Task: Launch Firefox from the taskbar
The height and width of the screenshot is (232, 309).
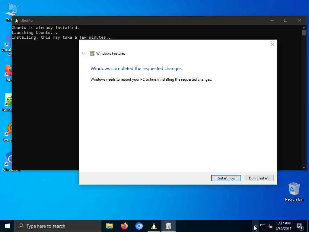Action: pos(124,226)
